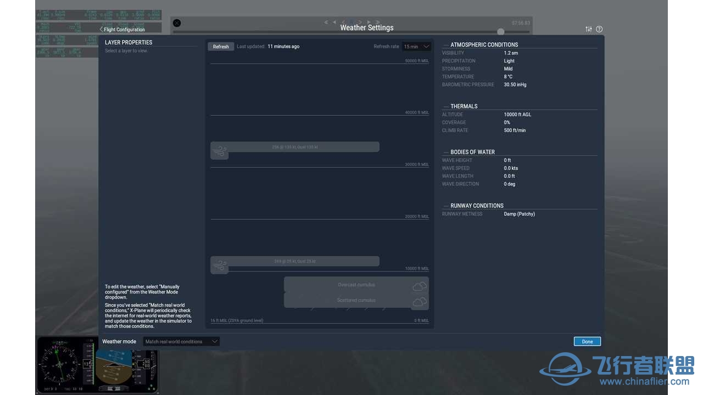
Task: Click the instrument panel thumbnail
Action: pos(98,365)
